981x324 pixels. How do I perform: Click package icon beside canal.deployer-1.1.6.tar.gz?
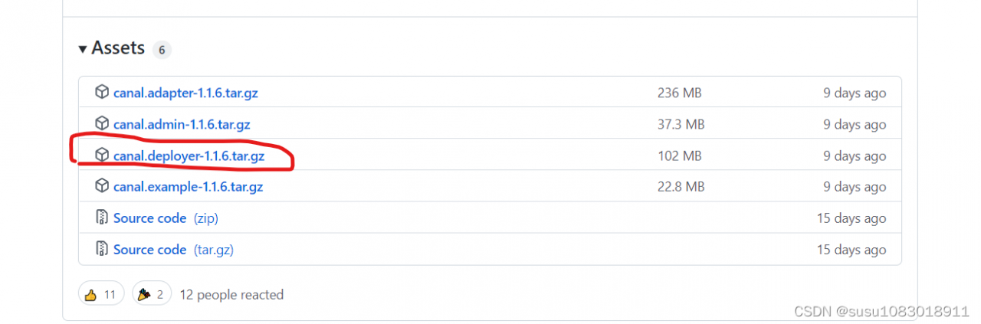pyautogui.click(x=102, y=155)
